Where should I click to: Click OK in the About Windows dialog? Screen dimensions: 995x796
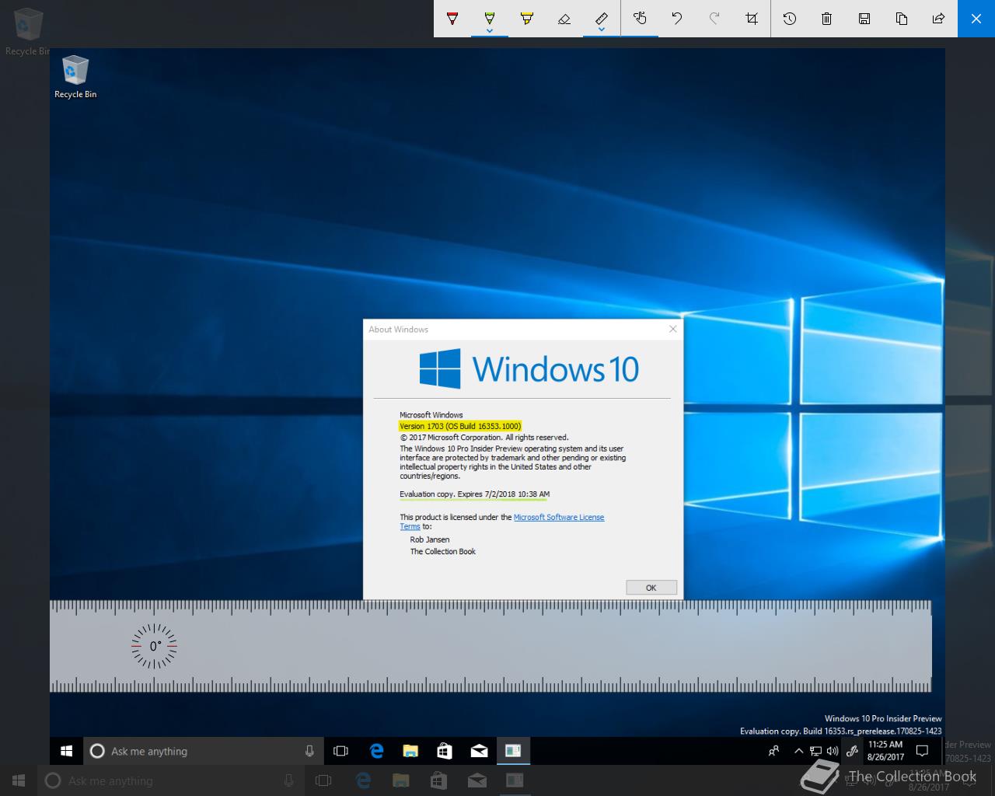(651, 588)
